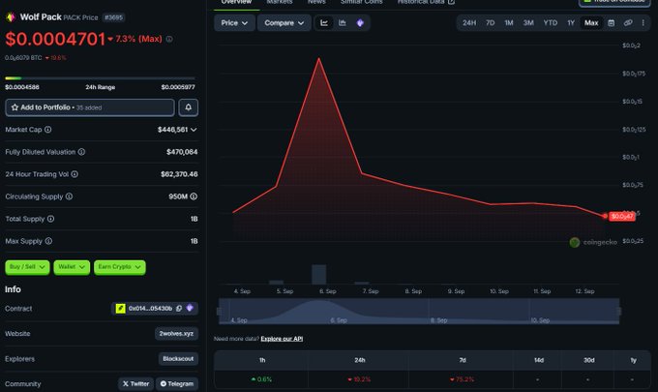Set price alert with bell icon
Viewport: 658px width, 392px height.
pos(189,107)
